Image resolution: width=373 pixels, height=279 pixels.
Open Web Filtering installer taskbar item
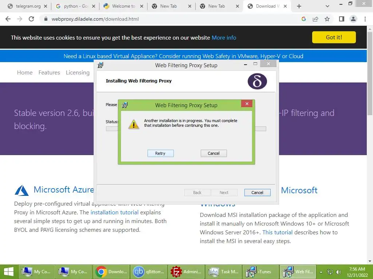298,272
